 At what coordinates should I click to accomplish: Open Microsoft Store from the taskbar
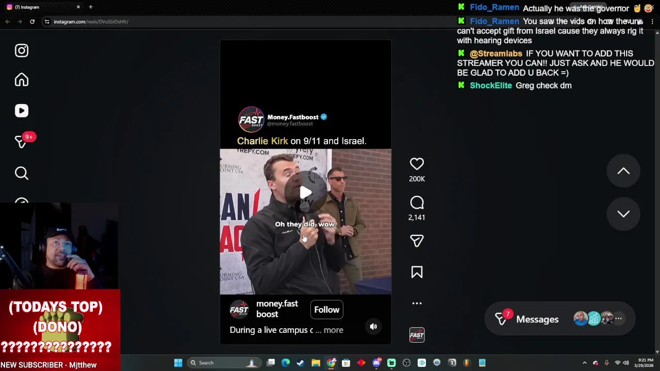tap(346, 363)
